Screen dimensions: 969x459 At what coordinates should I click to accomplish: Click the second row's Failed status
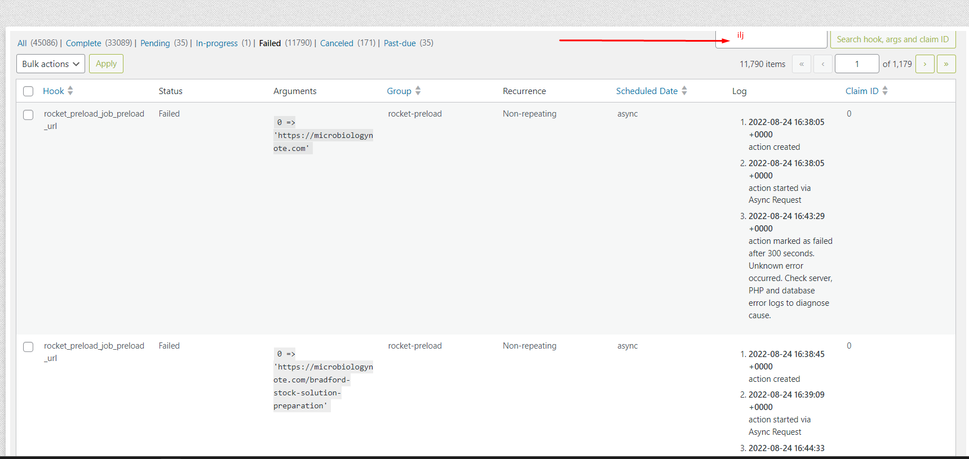(169, 346)
